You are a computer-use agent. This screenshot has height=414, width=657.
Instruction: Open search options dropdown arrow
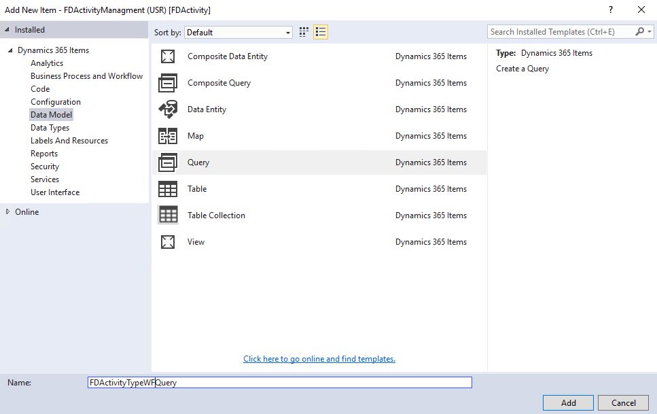pos(649,31)
